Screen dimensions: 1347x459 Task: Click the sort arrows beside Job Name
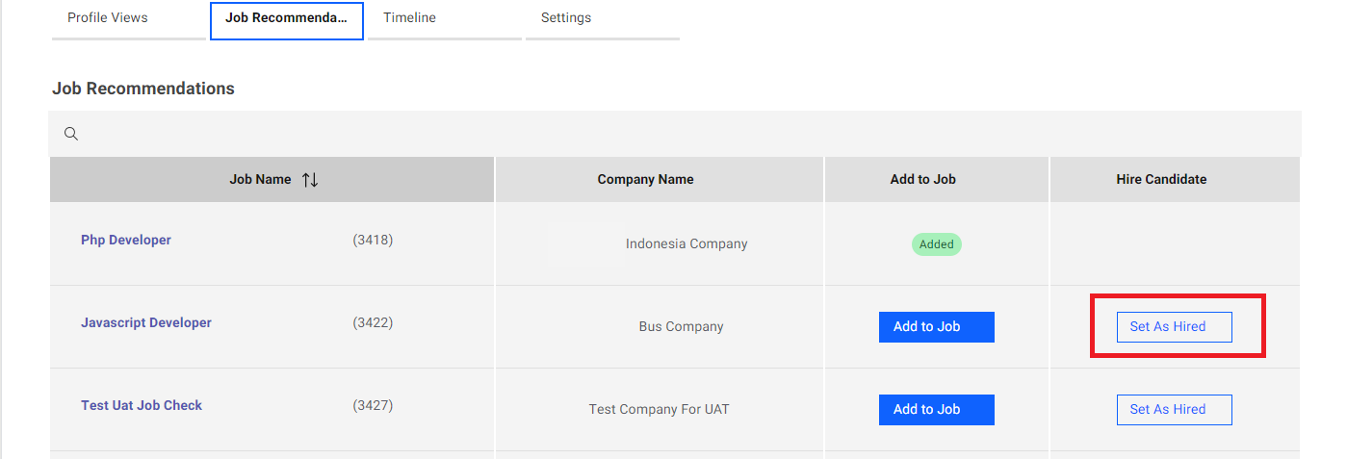click(x=310, y=180)
